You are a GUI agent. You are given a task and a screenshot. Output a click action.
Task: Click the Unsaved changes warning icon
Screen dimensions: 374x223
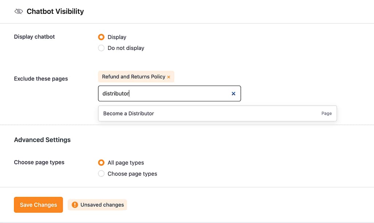click(x=75, y=205)
